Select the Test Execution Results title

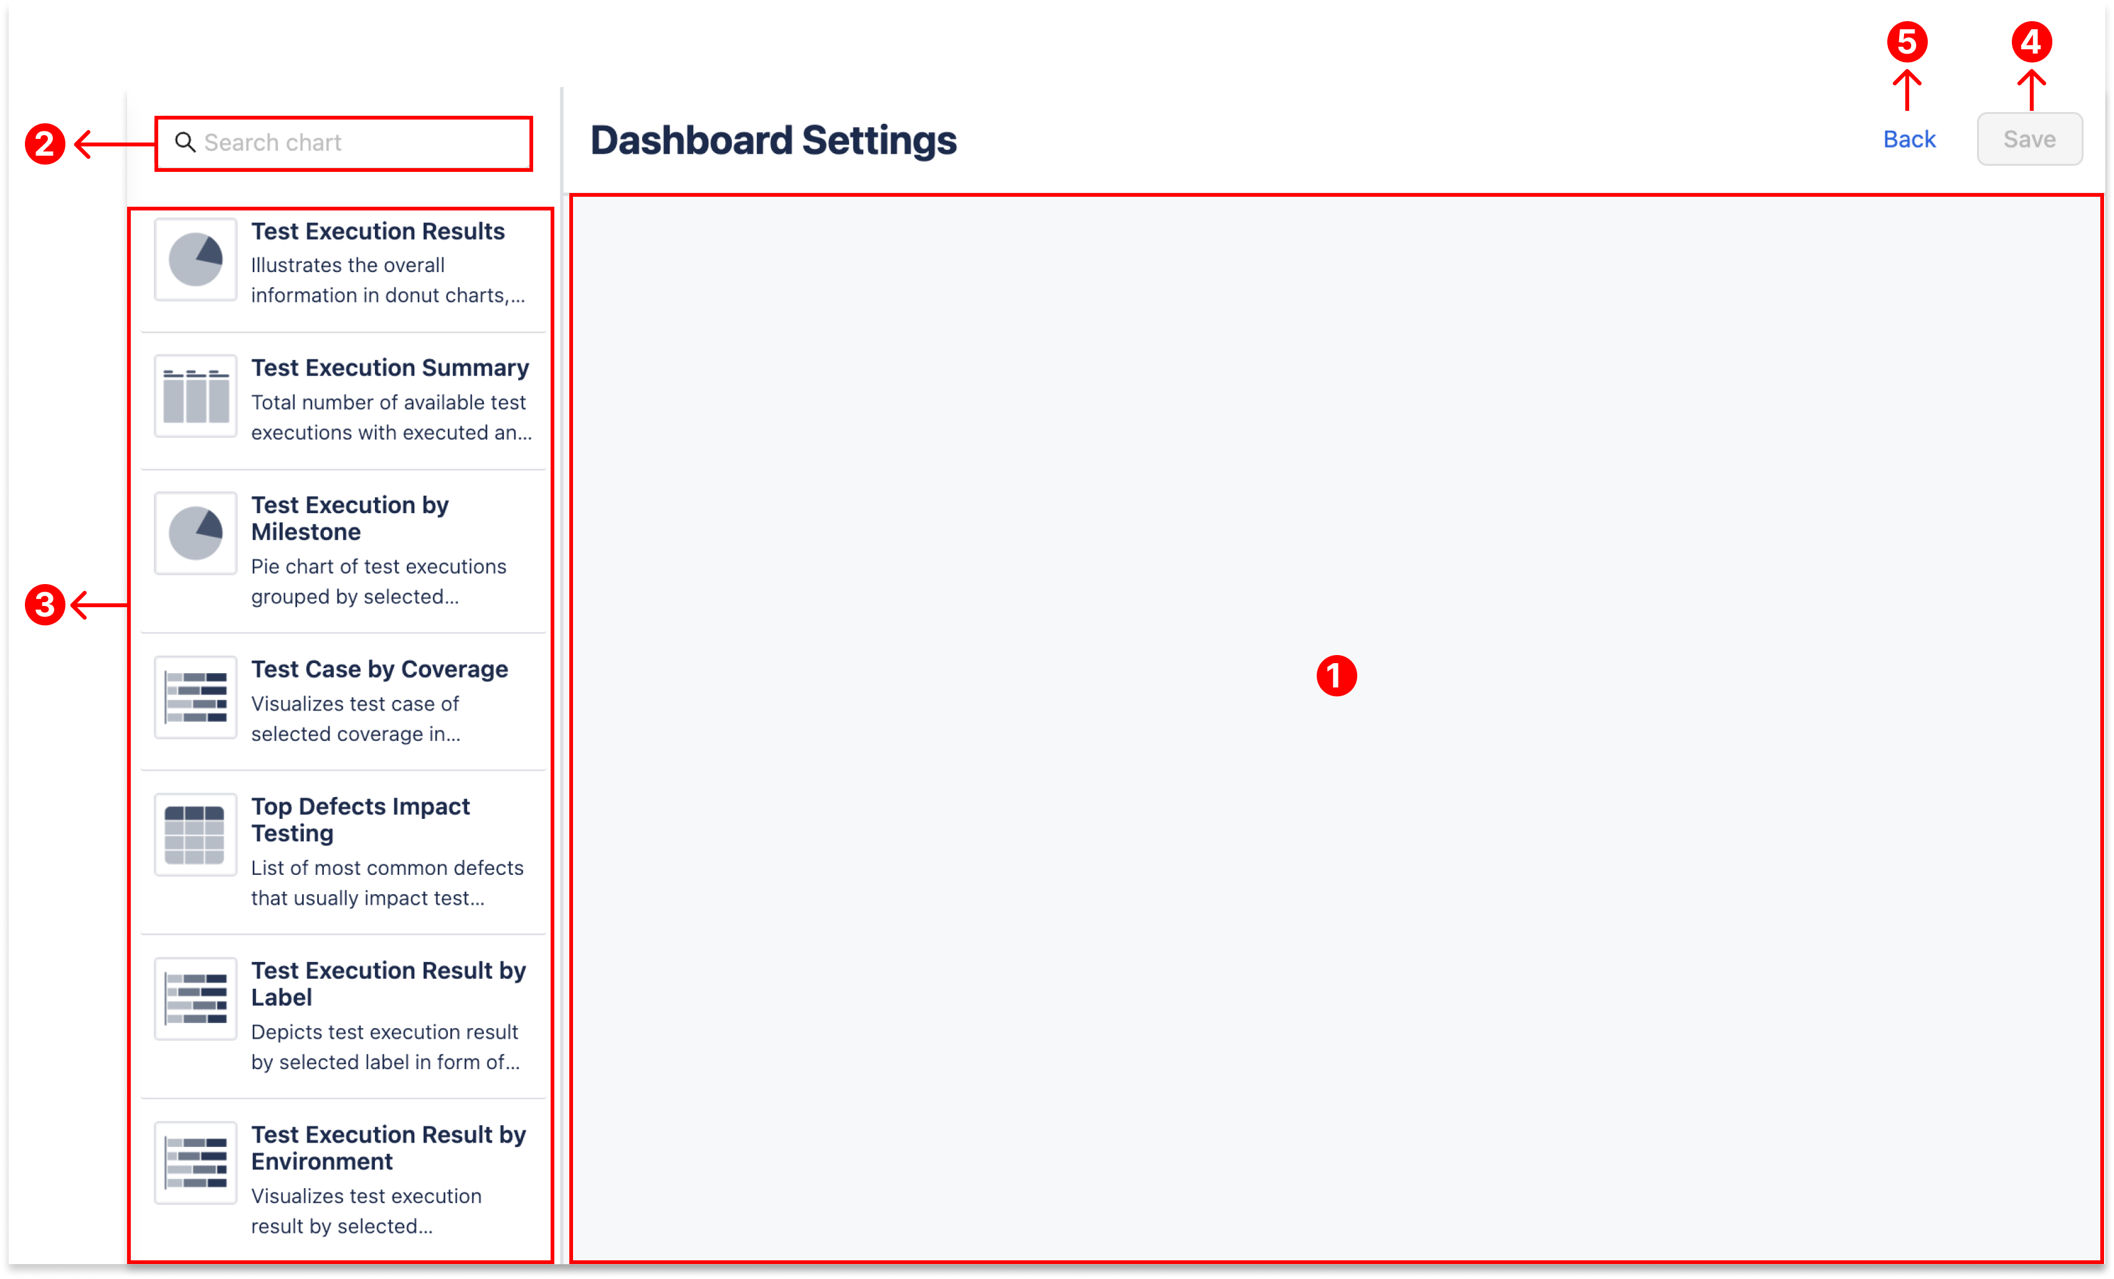pos(377,232)
